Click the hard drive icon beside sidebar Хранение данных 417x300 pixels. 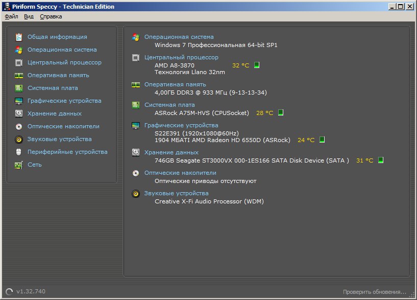click(18, 113)
